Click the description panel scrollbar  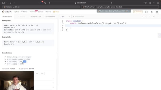(57, 74)
